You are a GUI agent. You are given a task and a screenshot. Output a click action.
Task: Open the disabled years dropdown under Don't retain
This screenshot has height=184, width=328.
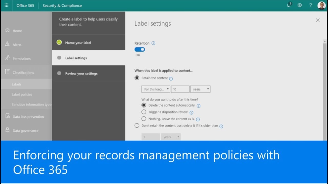pyautogui.click(x=171, y=137)
